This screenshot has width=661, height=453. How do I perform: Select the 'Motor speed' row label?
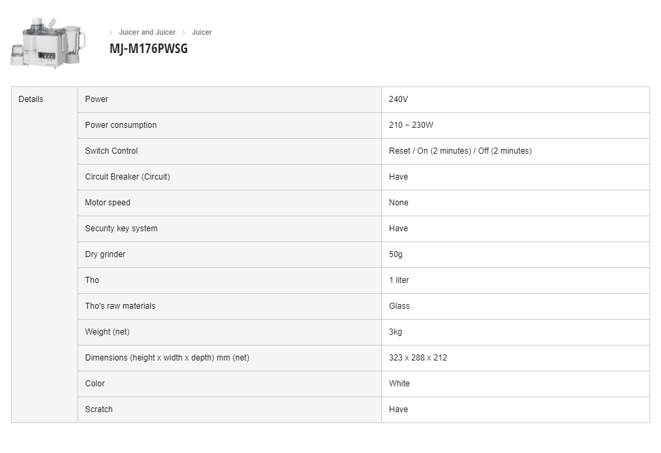point(230,203)
